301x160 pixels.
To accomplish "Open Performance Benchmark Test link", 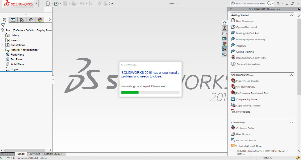I will (x=252, y=93).
